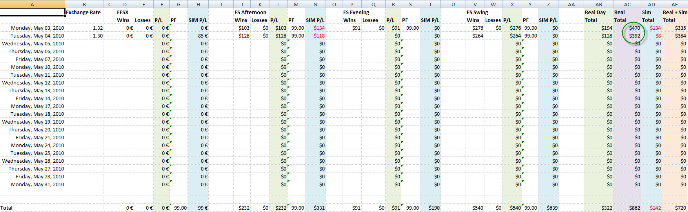Screen dimensions: 688x212
Task: Click the circled '$470' Real Total cell
Action: (627, 28)
